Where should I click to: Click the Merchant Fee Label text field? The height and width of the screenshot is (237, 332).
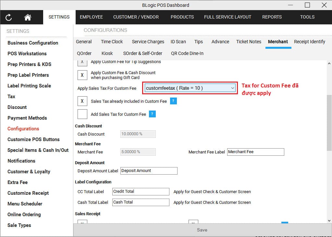pos(255,152)
